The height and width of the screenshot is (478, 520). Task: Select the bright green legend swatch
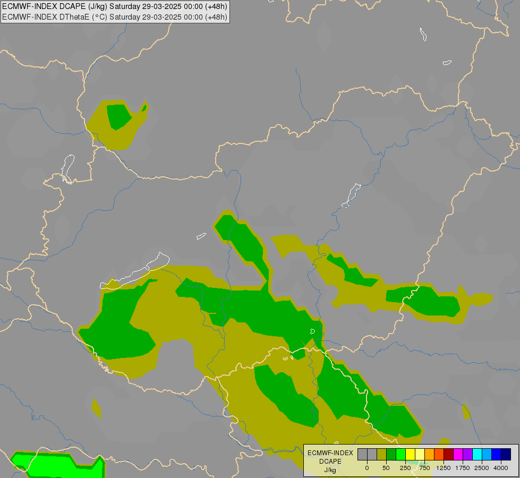click(x=400, y=454)
